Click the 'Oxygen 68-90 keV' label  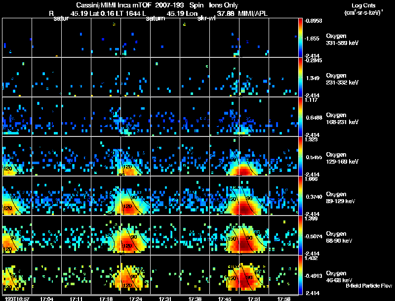point(339,237)
